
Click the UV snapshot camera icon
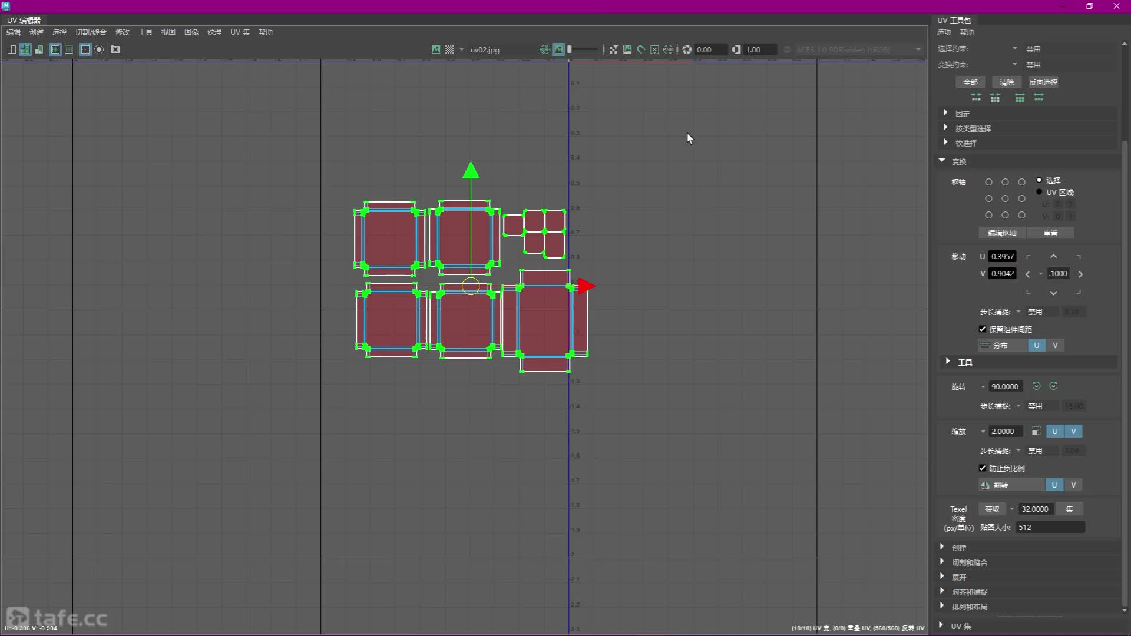pos(115,49)
